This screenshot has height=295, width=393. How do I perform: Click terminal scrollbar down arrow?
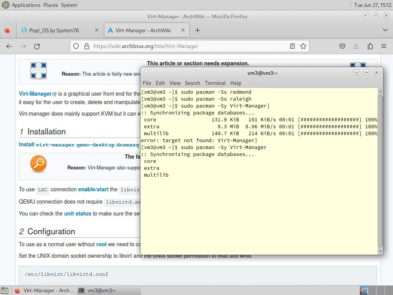(380, 251)
